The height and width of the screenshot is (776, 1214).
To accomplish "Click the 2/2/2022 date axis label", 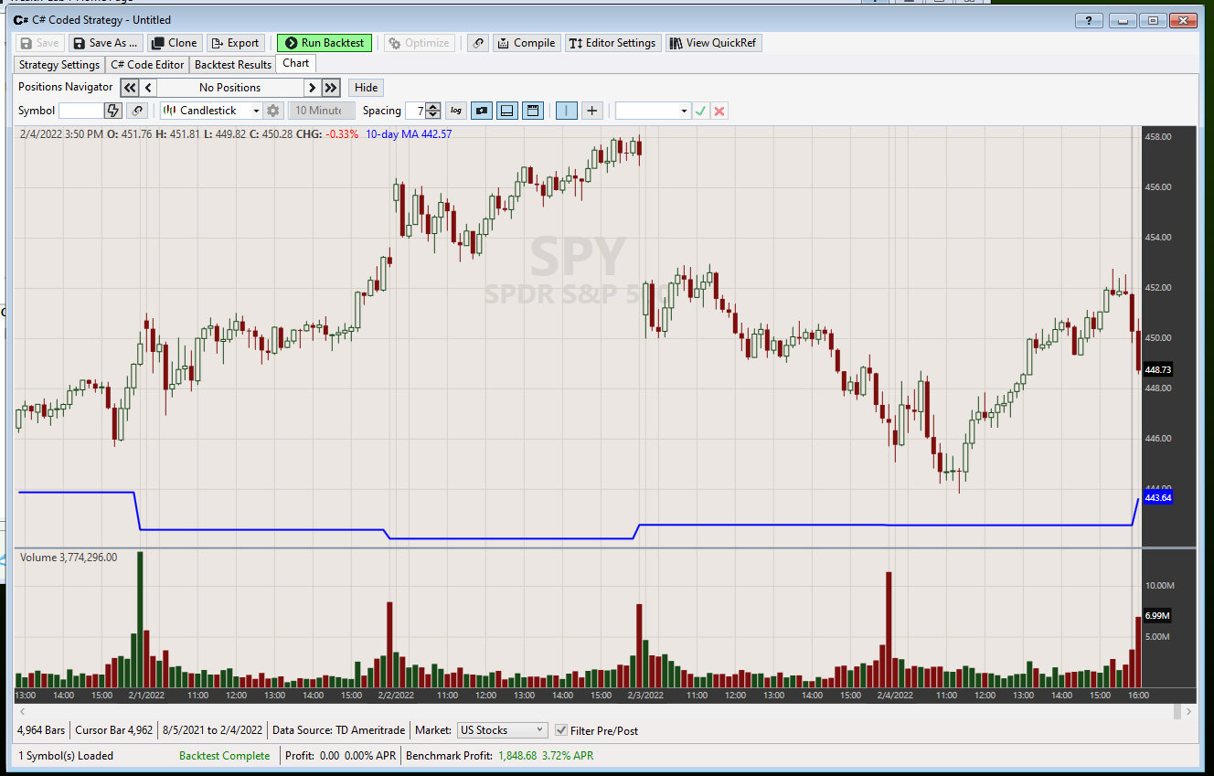I will pos(397,696).
